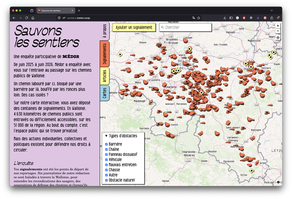Open the sidebar toggle icon in browser toolbar
The height and width of the screenshot is (199, 292).
click(231, 18)
